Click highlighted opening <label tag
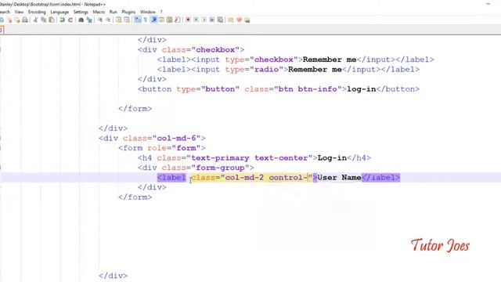501x282 pixels. pos(171,178)
